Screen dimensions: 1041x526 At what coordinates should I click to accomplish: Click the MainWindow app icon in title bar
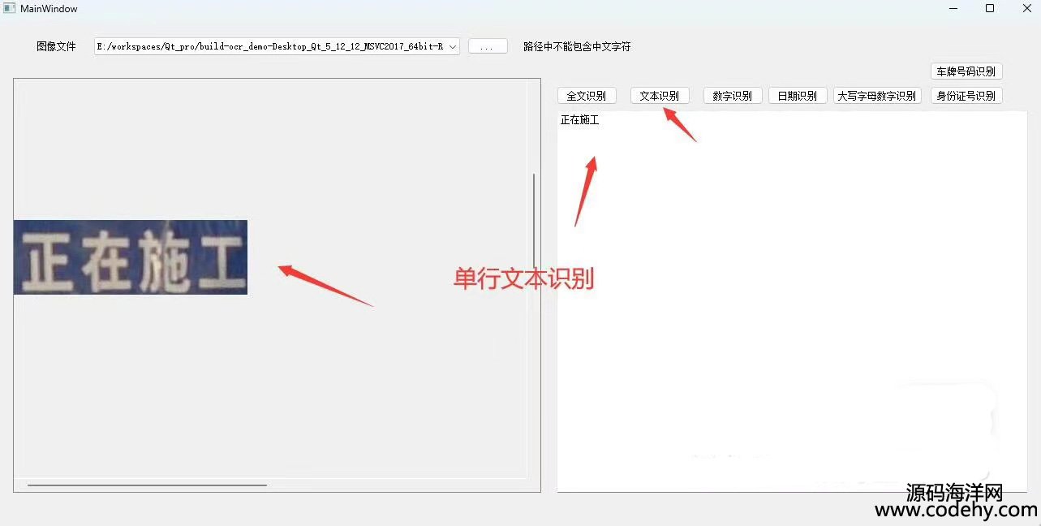click(x=10, y=8)
